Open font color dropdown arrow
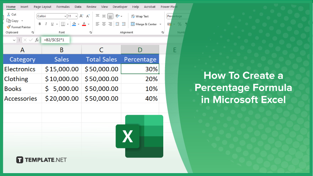The height and width of the screenshot is (176, 313). coord(89,24)
